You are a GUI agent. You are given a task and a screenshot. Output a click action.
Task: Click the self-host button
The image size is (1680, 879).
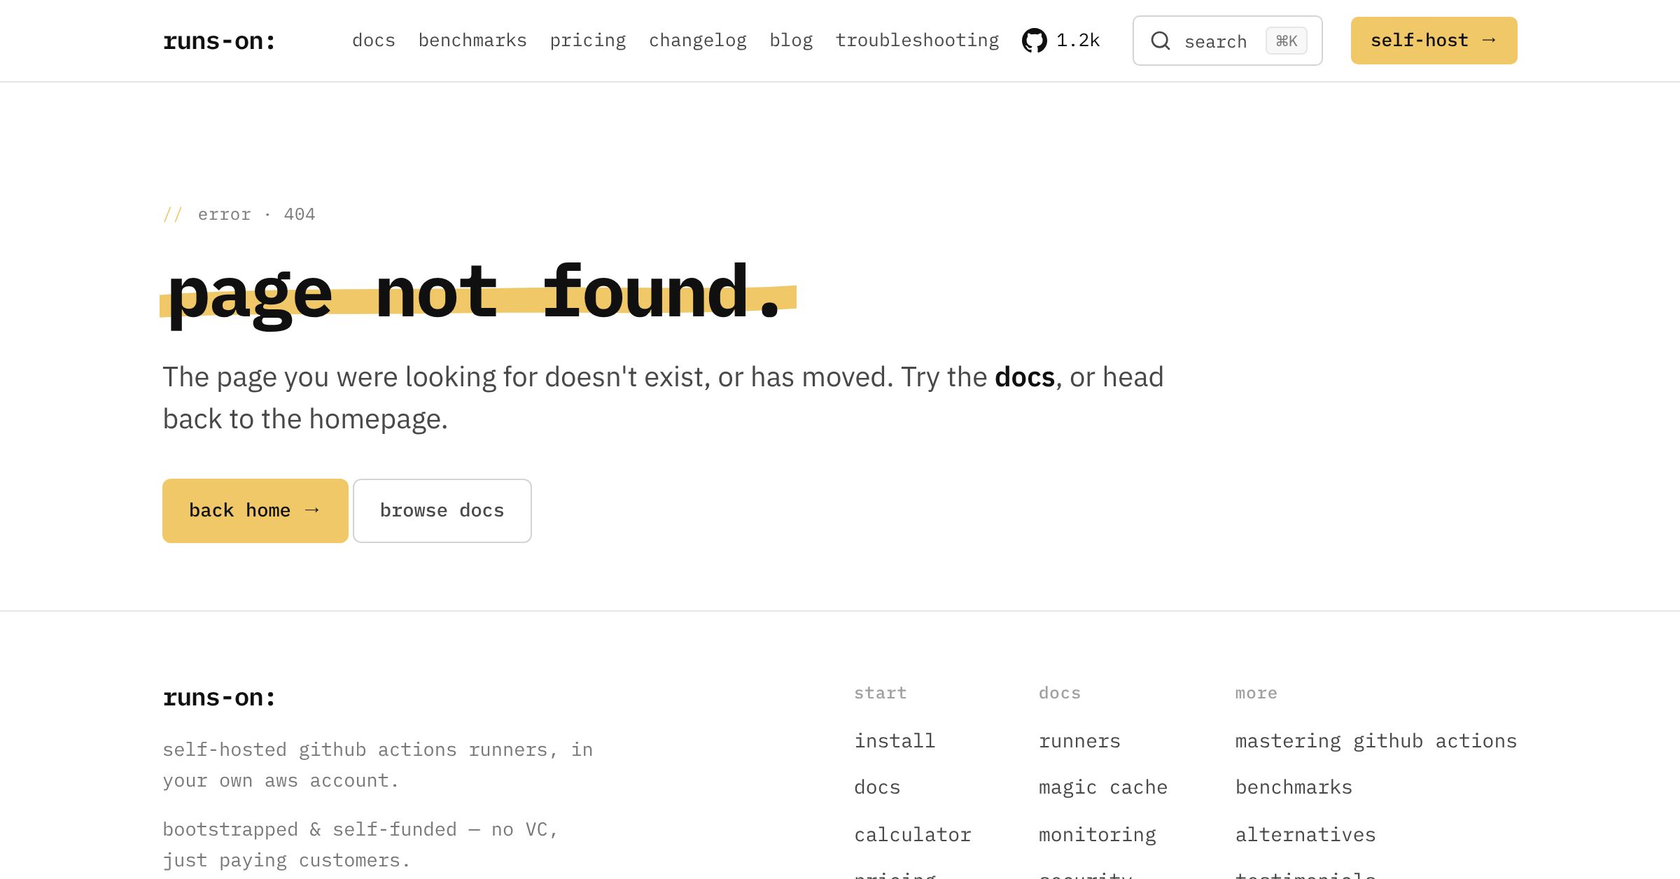[x=1434, y=41]
